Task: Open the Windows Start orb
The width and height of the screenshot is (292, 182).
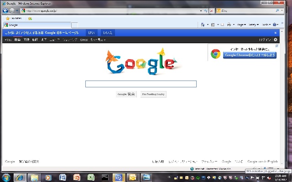Action: click(x=6, y=178)
